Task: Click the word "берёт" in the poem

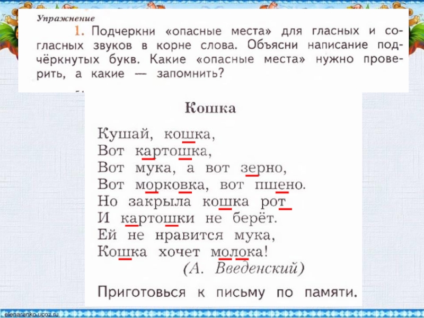Action: click(254, 218)
